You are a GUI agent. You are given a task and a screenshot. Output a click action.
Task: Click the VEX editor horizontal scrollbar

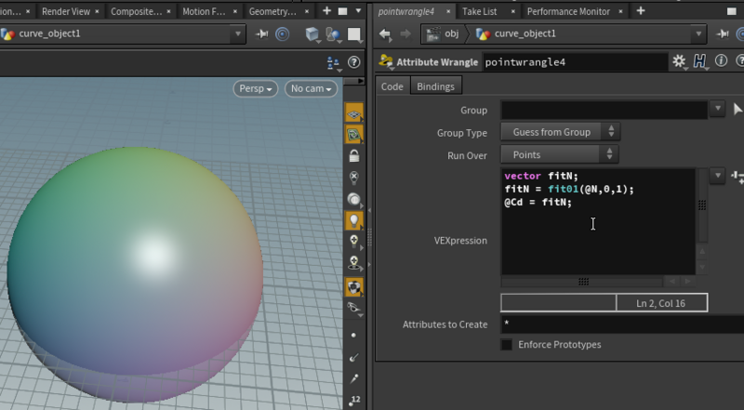(x=583, y=282)
